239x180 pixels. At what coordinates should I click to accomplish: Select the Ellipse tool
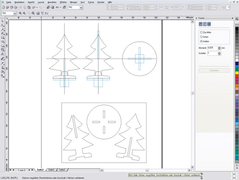(x=3, y=42)
